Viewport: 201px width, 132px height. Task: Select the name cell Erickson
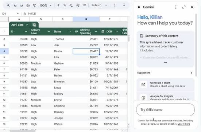(62, 82)
